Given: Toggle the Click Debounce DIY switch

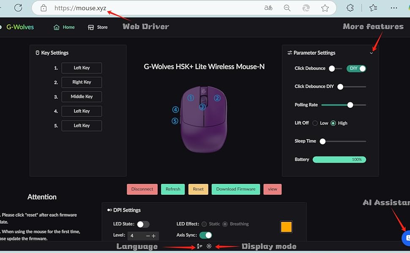Looking at the screenshot, I should click(356, 68).
